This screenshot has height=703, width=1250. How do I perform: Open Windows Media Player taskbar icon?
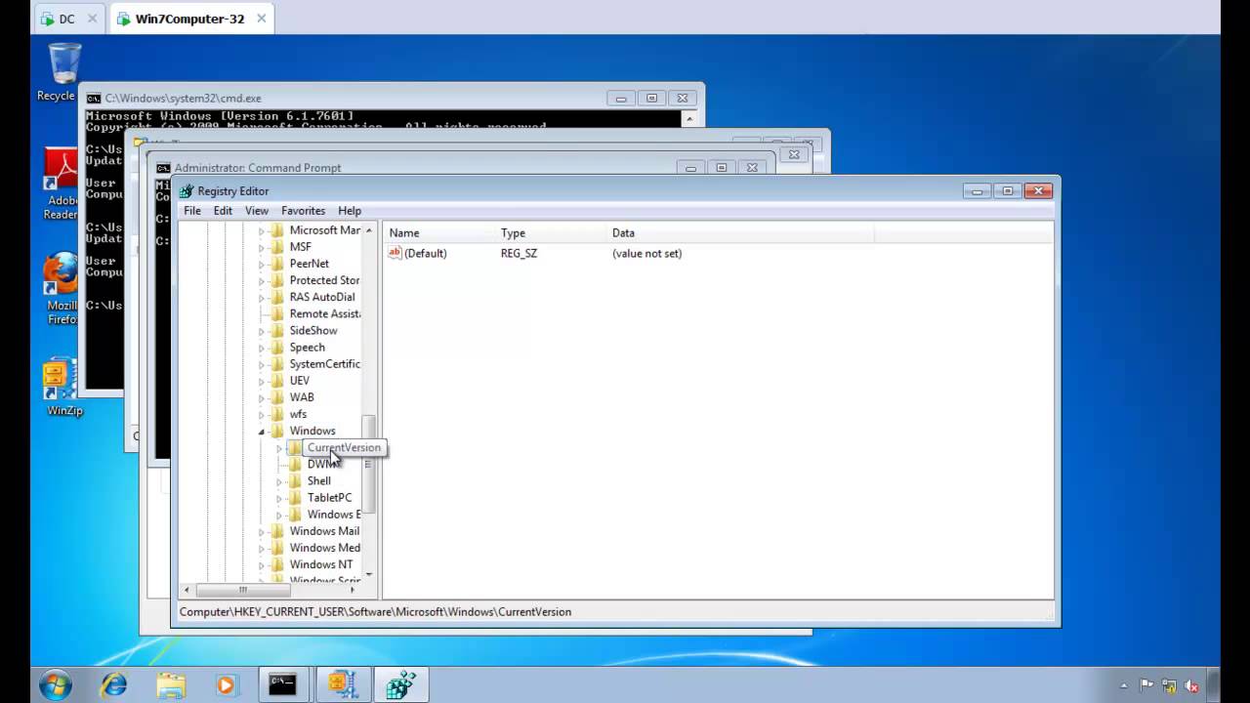226,685
